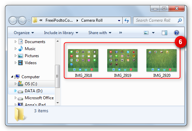
Task: Click the folder icon in details pane
Action: tap(20, 114)
